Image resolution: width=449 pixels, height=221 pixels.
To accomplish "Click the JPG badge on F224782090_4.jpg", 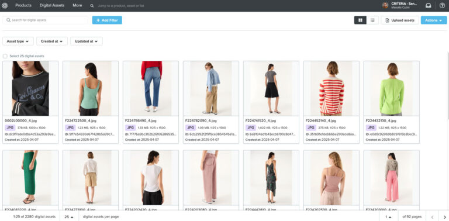I will (191, 127).
